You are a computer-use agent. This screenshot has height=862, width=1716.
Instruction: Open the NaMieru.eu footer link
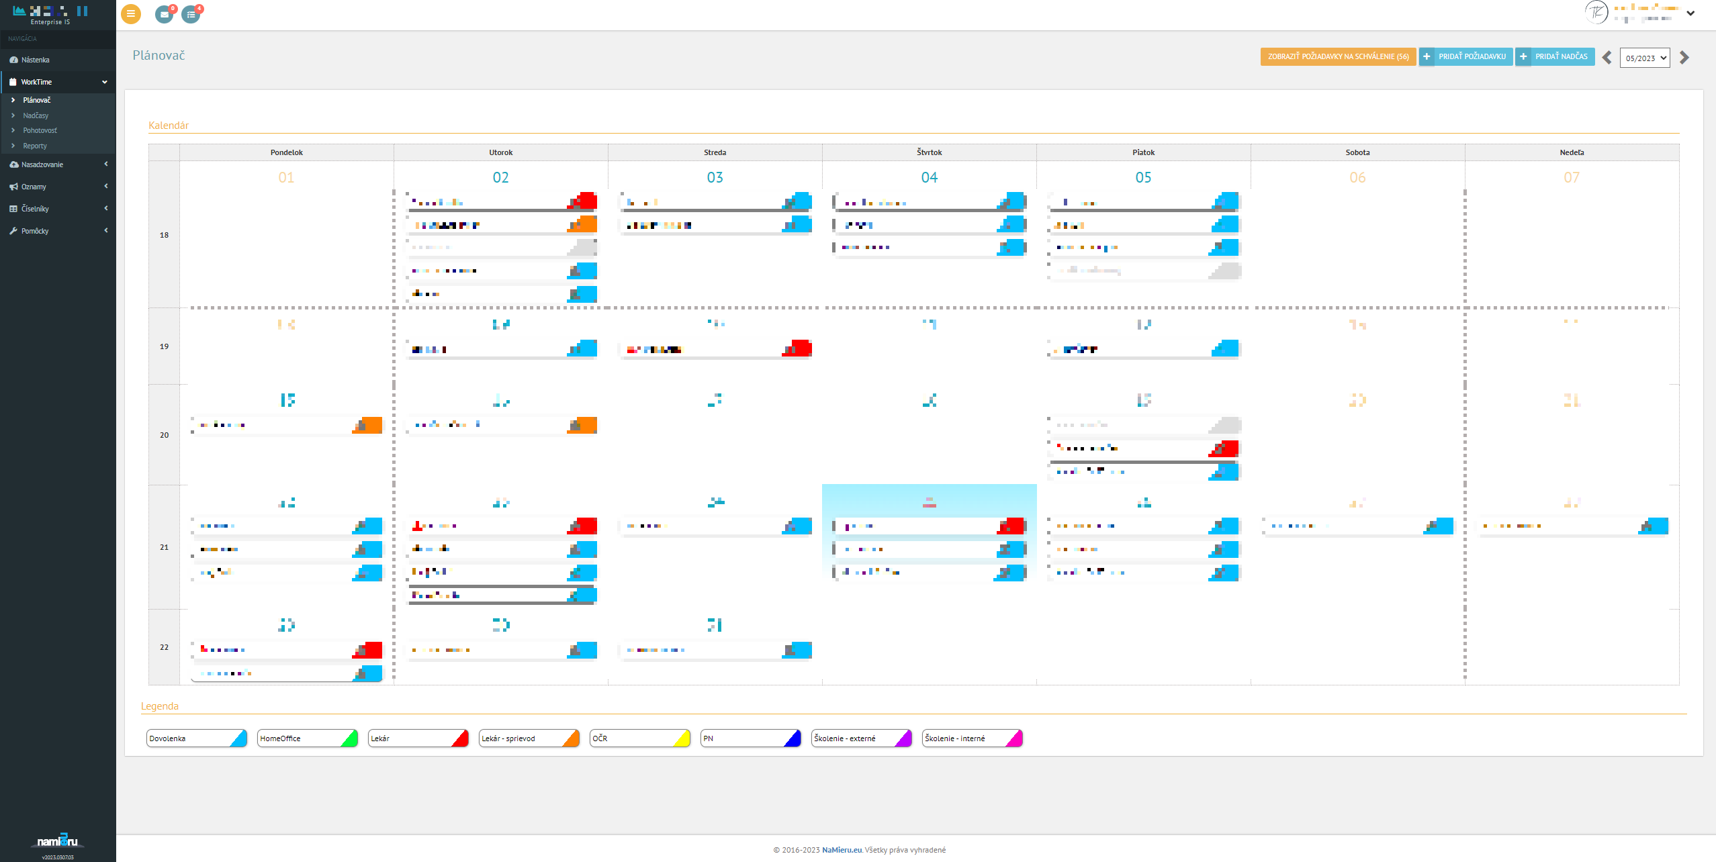coord(841,849)
